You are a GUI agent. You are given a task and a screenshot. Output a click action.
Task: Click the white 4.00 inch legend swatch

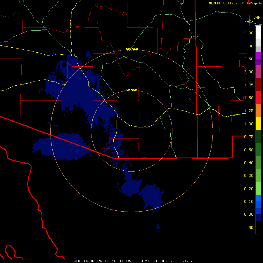[x=258, y=33]
